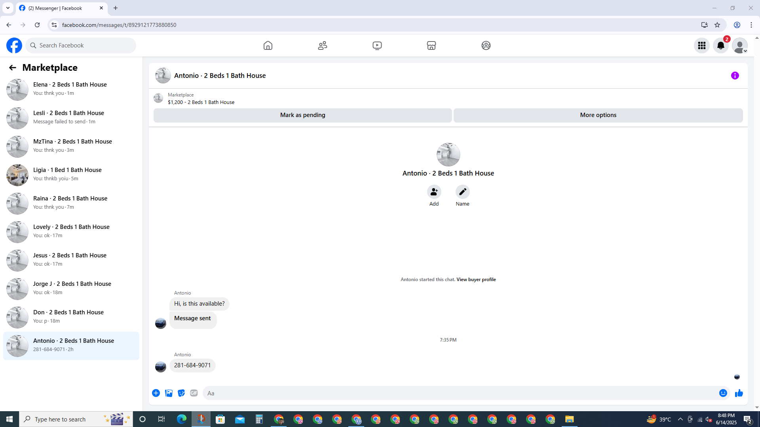Open the Windows Start menu
The image size is (760, 427).
click(9, 419)
